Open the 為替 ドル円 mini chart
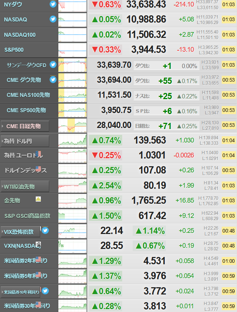This screenshot has width=237, height=312. 73,140
